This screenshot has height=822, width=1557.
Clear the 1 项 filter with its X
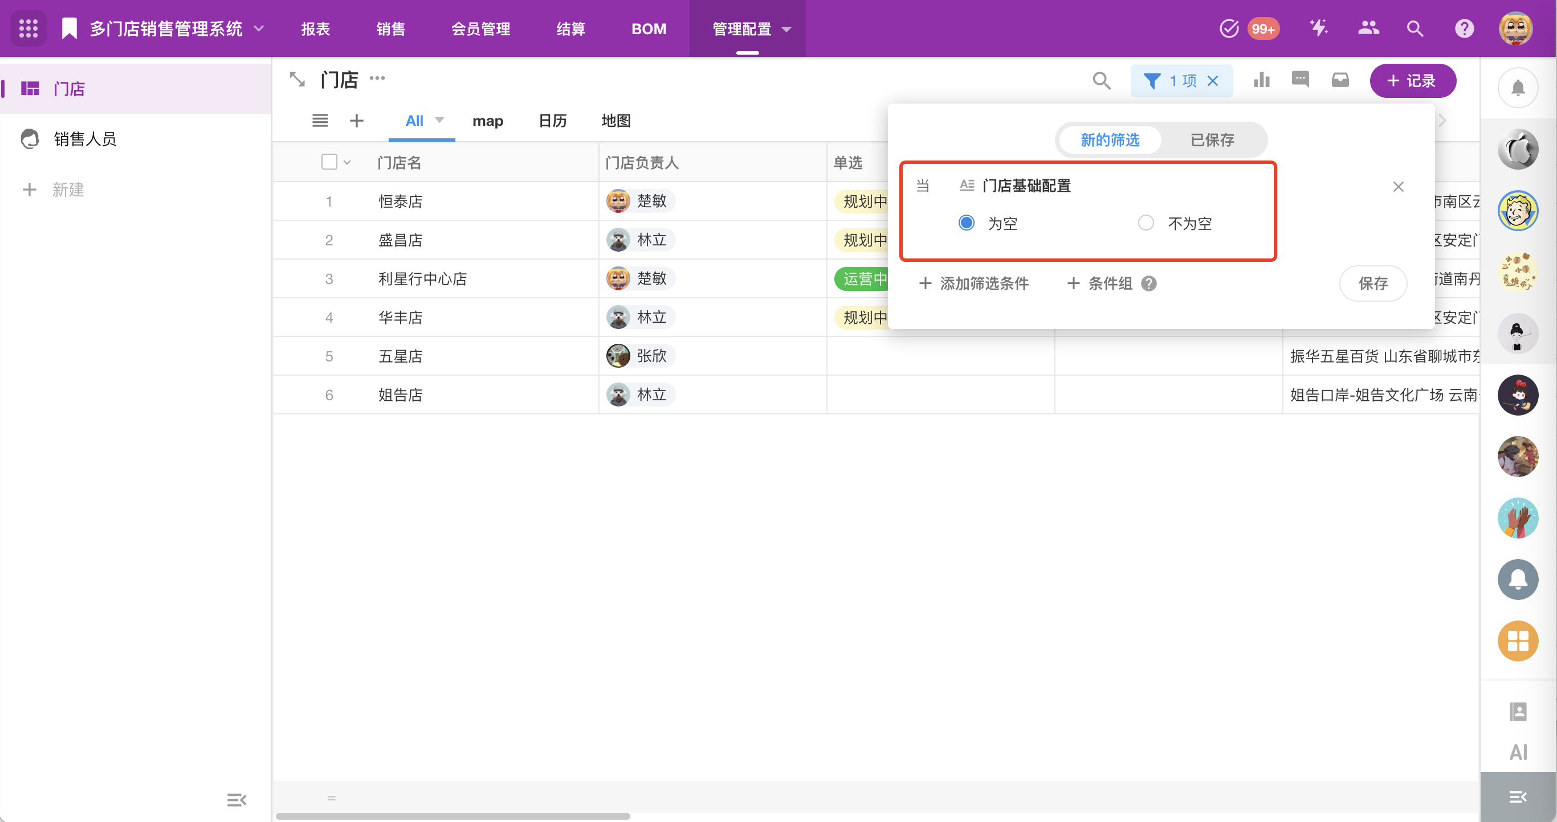click(1212, 80)
